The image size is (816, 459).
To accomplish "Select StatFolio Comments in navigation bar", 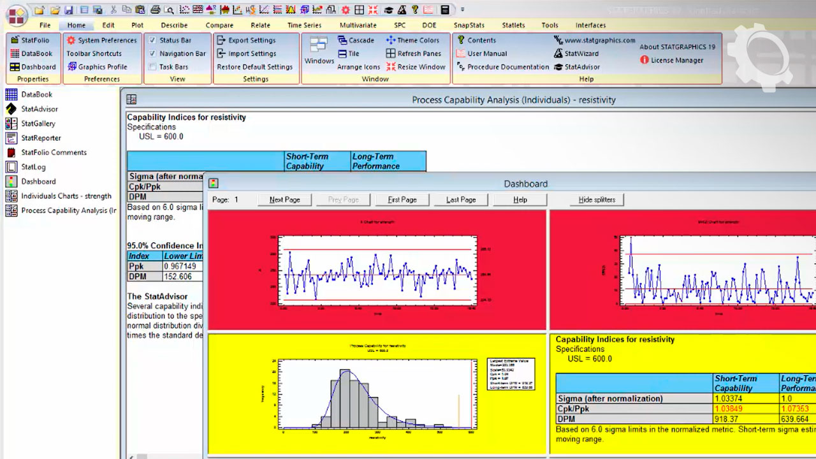I will pos(46,152).
